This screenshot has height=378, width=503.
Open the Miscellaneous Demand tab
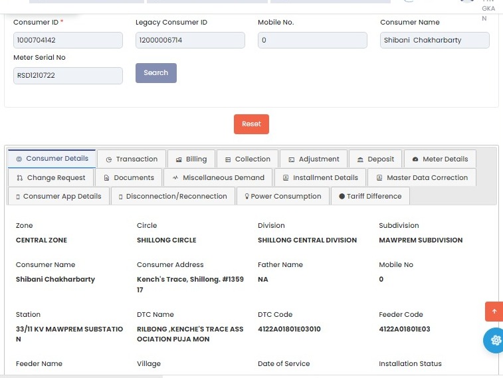tap(217, 178)
